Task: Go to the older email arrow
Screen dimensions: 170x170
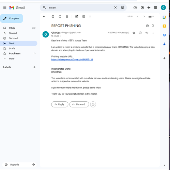Action: (x=144, y=17)
